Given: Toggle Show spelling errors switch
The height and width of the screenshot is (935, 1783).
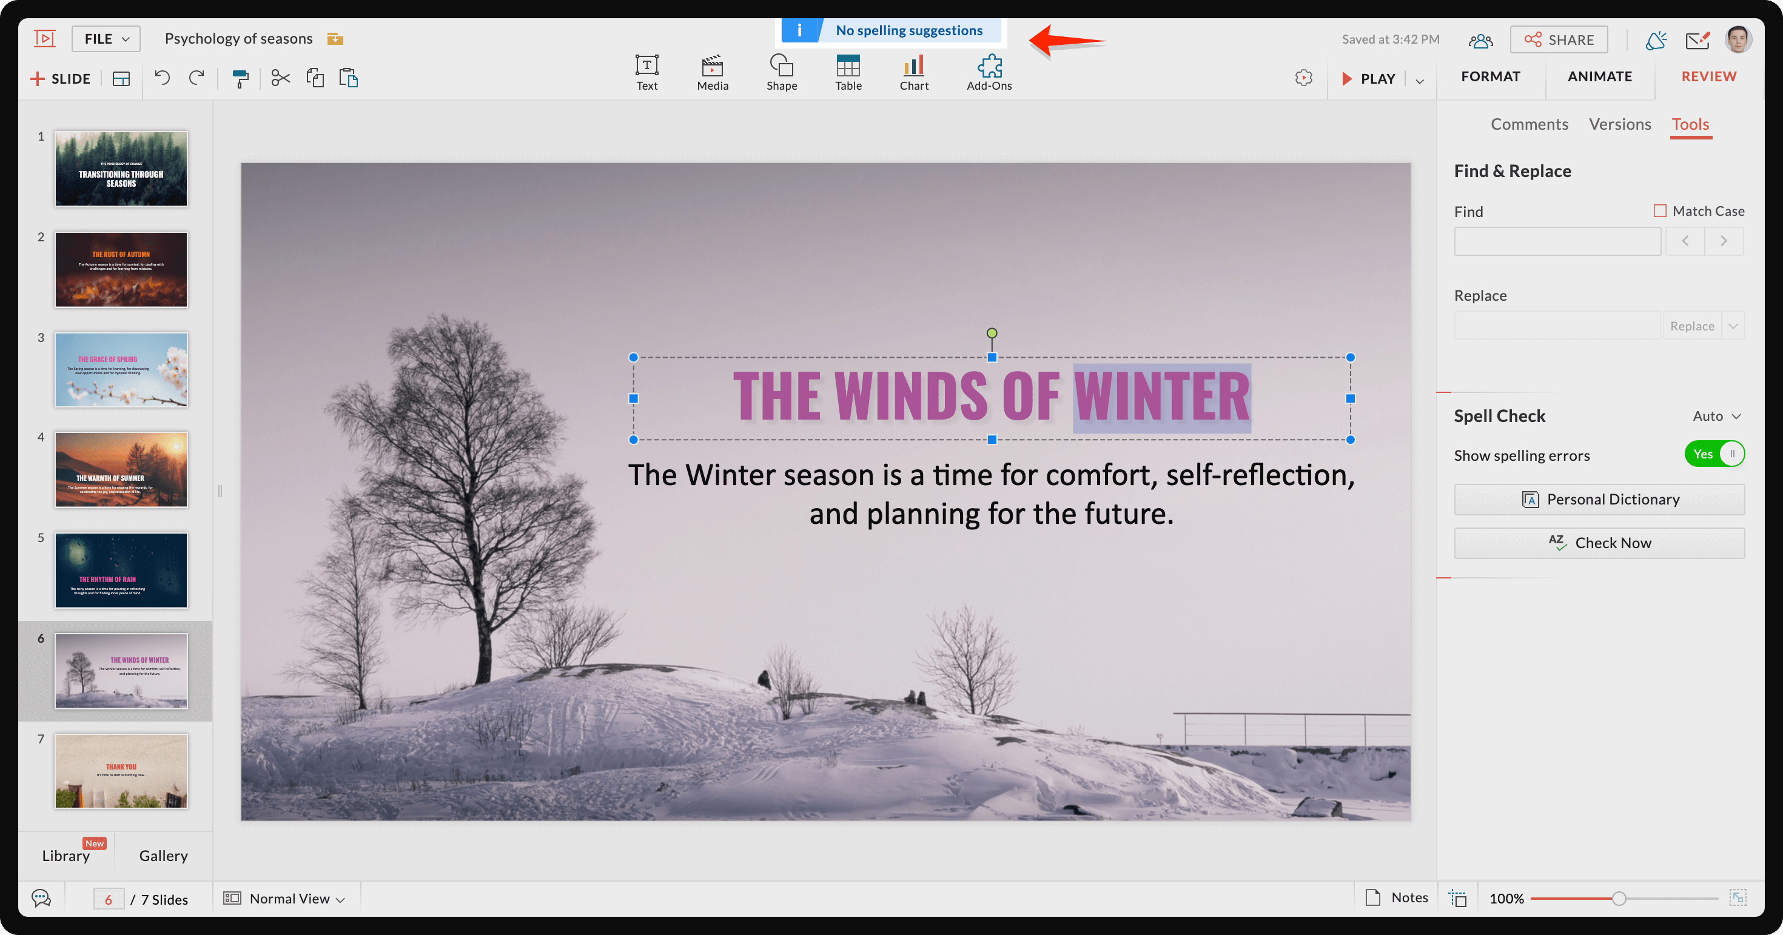Looking at the screenshot, I should [x=1714, y=454].
